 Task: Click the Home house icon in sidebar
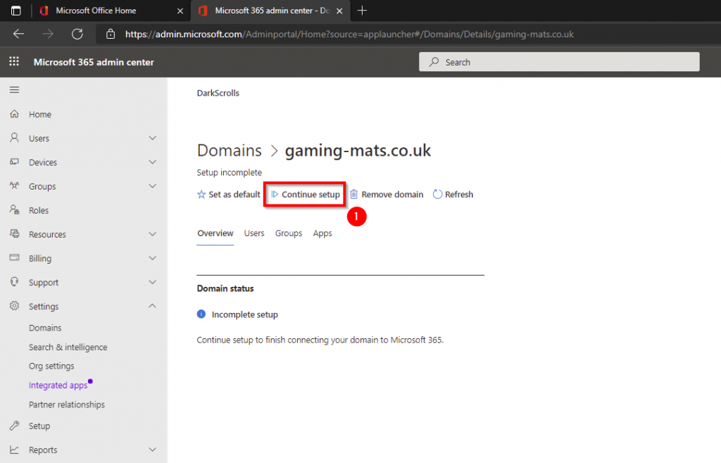(x=14, y=113)
